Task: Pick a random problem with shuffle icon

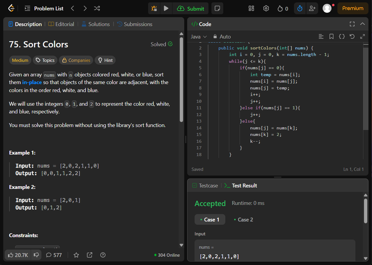Action: pyautogui.click(x=97, y=9)
